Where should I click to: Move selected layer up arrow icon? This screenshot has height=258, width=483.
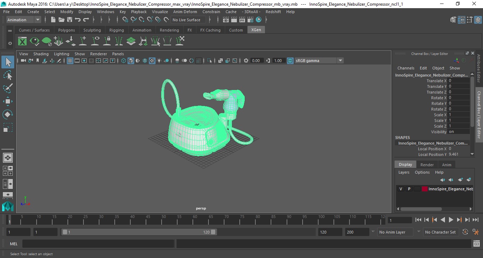point(443,180)
